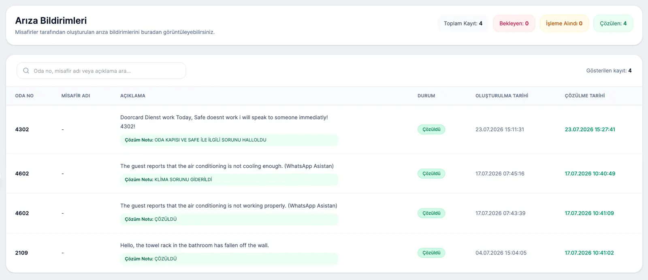The width and height of the screenshot is (648, 280).
Task: Click the Gösterilen kayıt: 4 counter
Action: tap(609, 71)
